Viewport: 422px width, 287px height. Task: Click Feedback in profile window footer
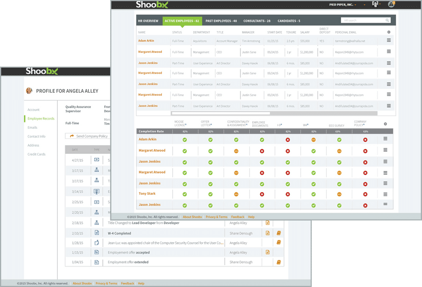click(x=127, y=283)
